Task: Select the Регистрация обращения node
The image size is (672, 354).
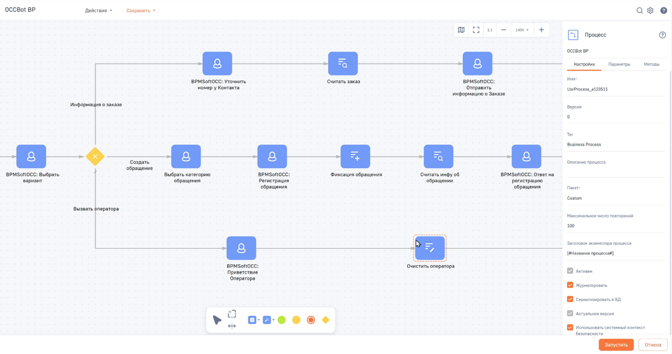Action: pyautogui.click(x=272, y=157)
